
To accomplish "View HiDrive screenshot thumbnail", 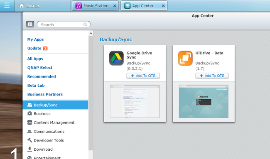I will point(204,101).
